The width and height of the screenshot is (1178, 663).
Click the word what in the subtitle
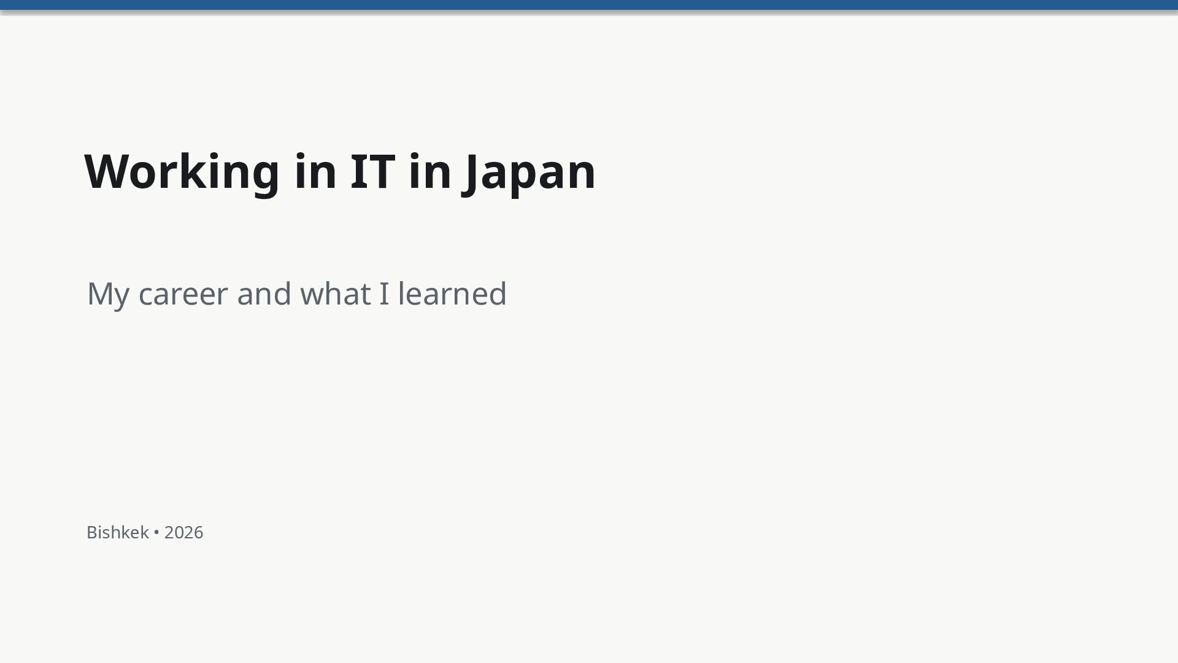[x=335, y=293]
